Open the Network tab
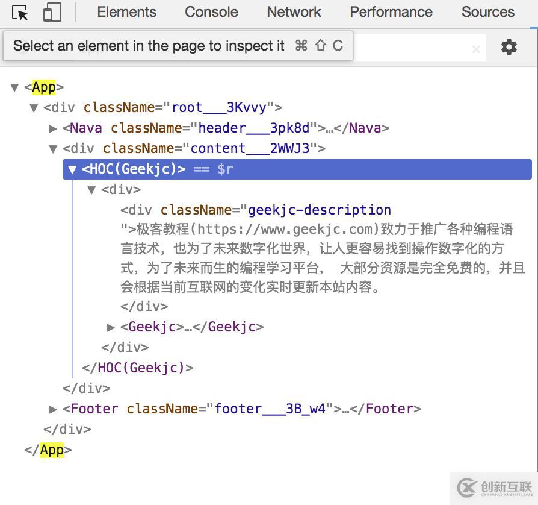The width and height of the screenshot is (538, 505). click(294, 12)
